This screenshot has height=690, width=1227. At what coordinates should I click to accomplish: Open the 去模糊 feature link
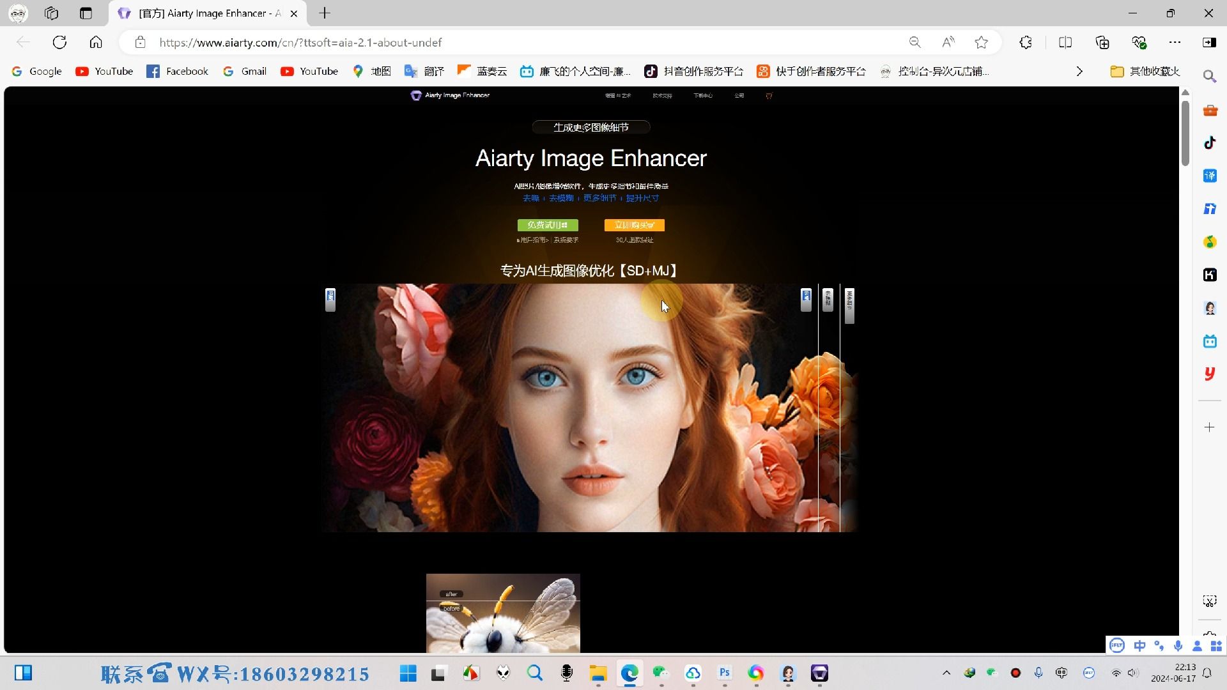coord(561,199)
